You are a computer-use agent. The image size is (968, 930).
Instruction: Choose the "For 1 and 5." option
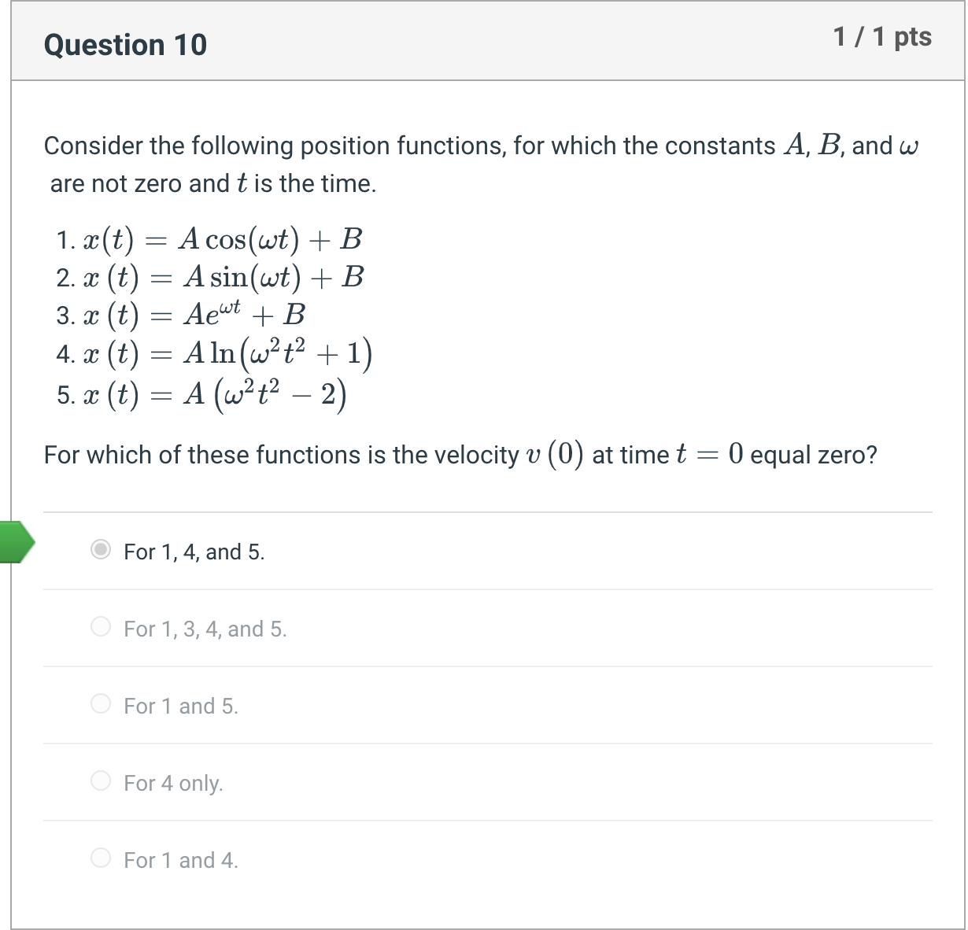point(101,703)
